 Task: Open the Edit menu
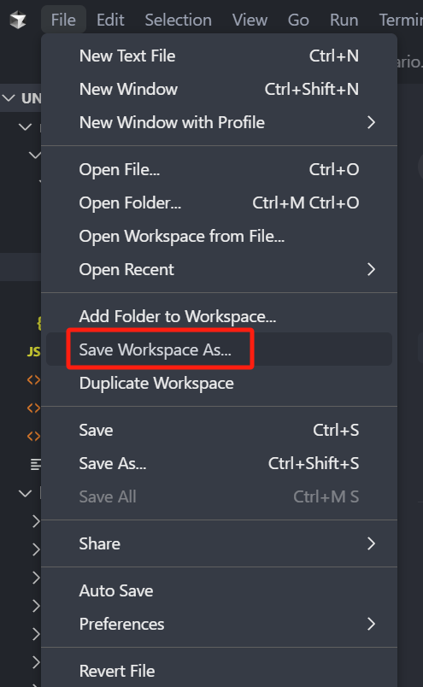[x=110, y=20]
